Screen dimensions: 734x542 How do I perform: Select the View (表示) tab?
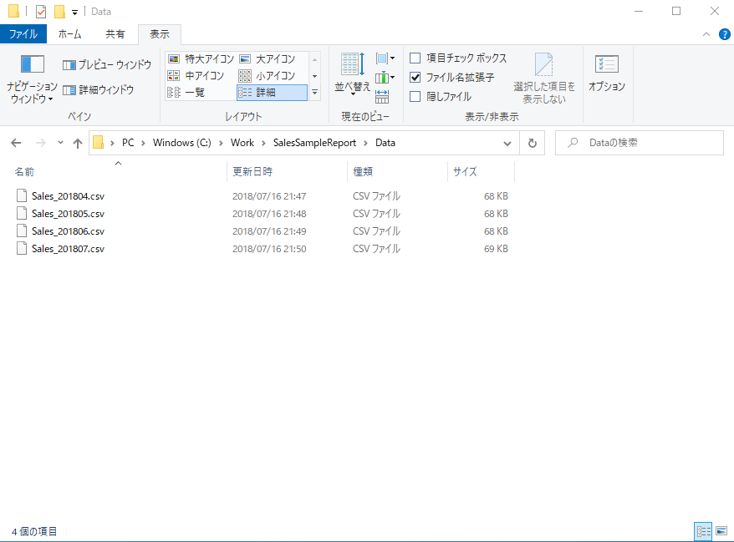pyautogui.click(x=160, y=34)
